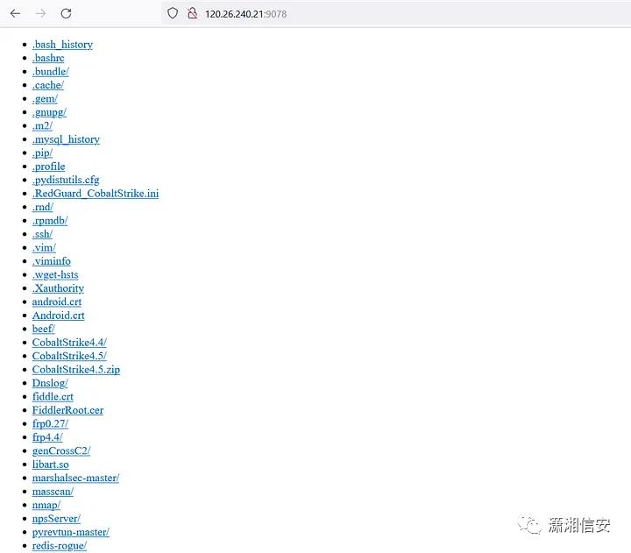The height and width of the screenshot is (553, 631).
Task: Open the .rnd/ directory link
Action: (43, 208)
